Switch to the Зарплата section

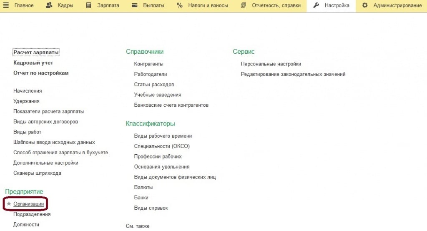(x=108, y=5)
